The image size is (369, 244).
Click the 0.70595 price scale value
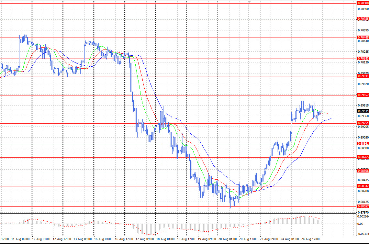(x=363, y=30)
